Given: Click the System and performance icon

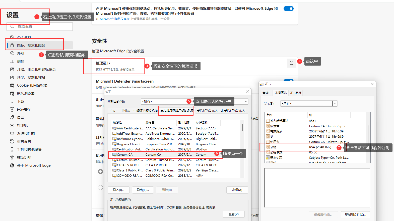Looking at the screenshot, I should click(x=12, y=133).
